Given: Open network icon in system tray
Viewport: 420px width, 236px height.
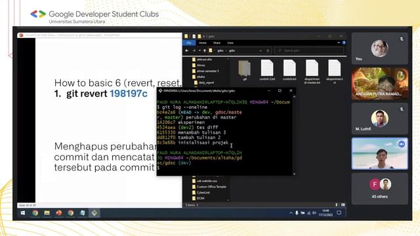Looking at the screenshot, I should click(308, 213).
